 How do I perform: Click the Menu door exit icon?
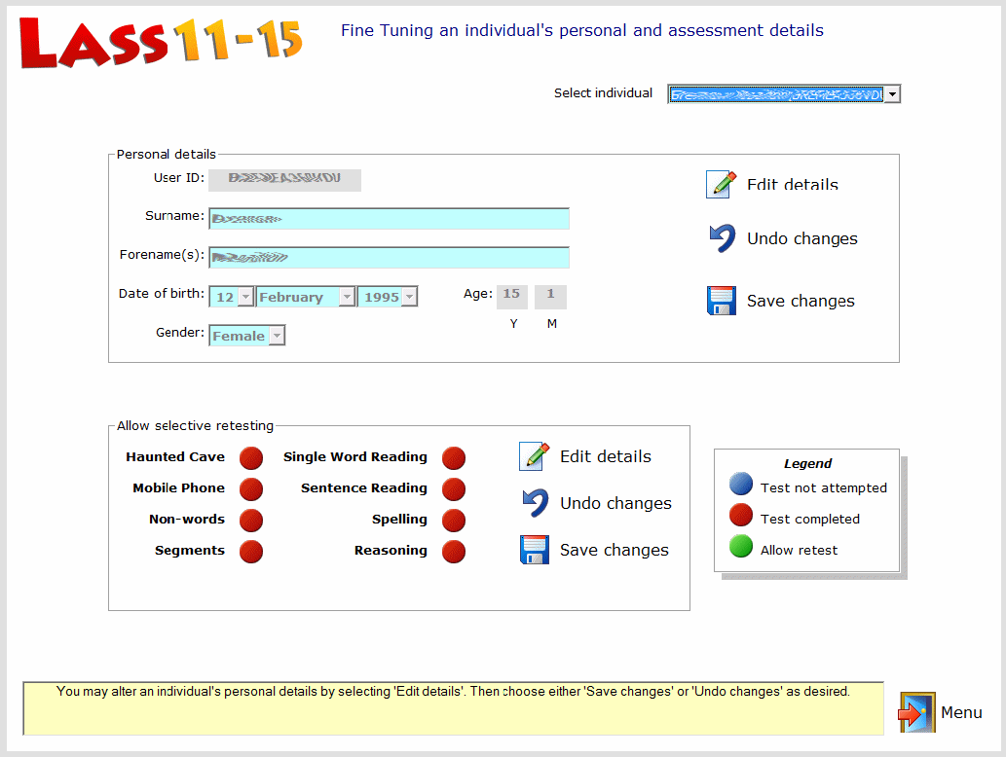click(916, 712)
